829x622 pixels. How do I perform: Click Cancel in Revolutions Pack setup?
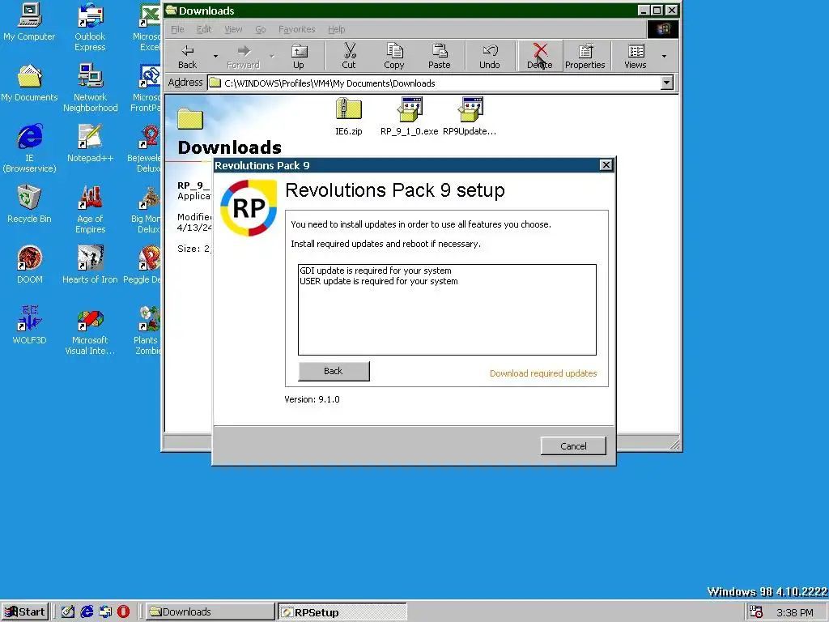[x=573, y=446]
